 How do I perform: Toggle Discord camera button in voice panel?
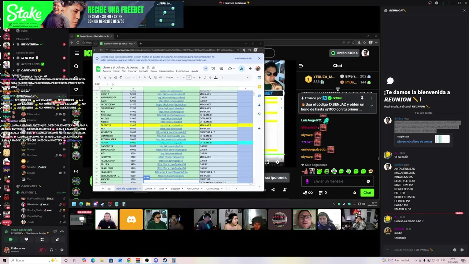11,239
